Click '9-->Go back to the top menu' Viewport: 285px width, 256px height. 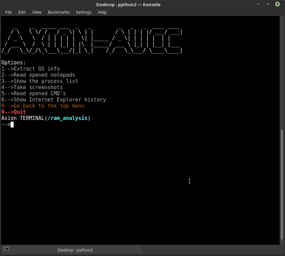(x=43, y=106)
